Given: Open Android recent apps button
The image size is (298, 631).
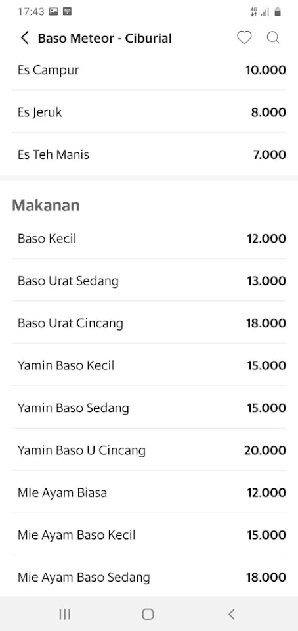Looking at the screenshot, I should click(65, 614).
